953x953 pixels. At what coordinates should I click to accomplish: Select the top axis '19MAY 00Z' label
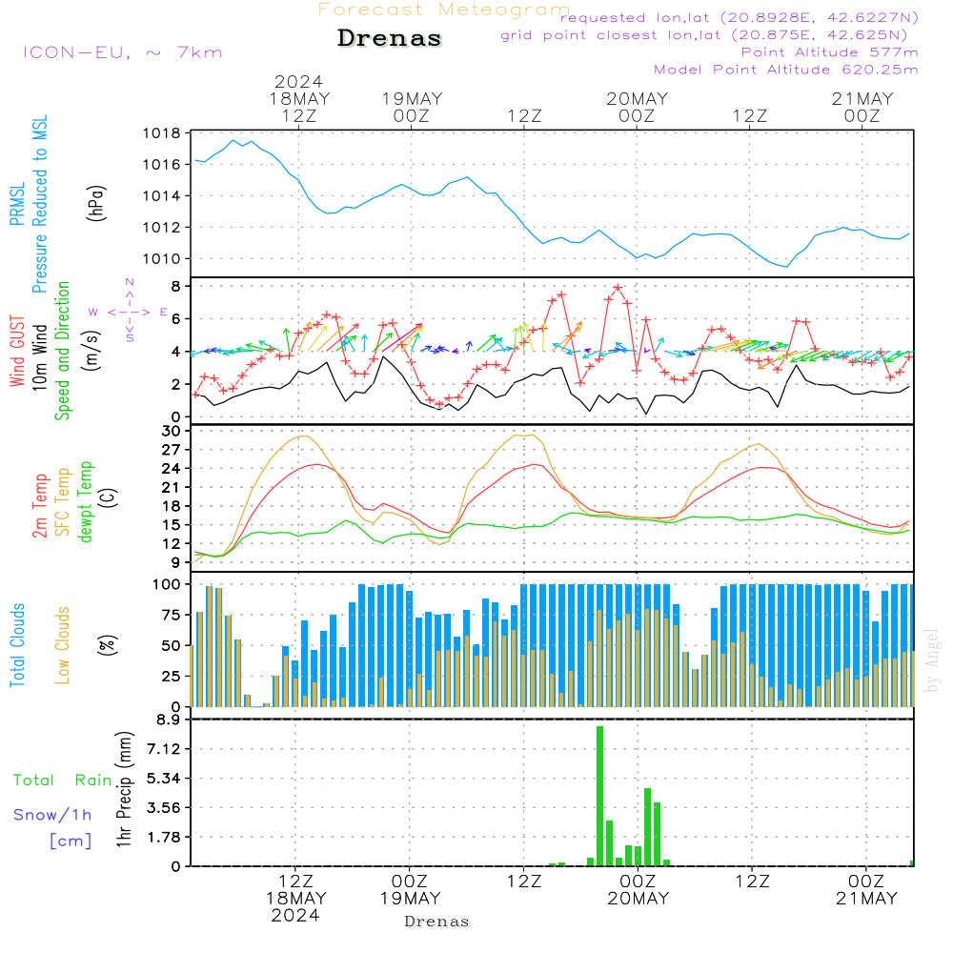tap(412, 107)
